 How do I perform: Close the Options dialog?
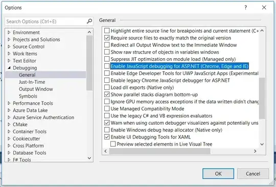click(x=264, y=8)
